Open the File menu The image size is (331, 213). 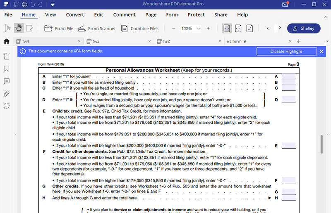8,15
